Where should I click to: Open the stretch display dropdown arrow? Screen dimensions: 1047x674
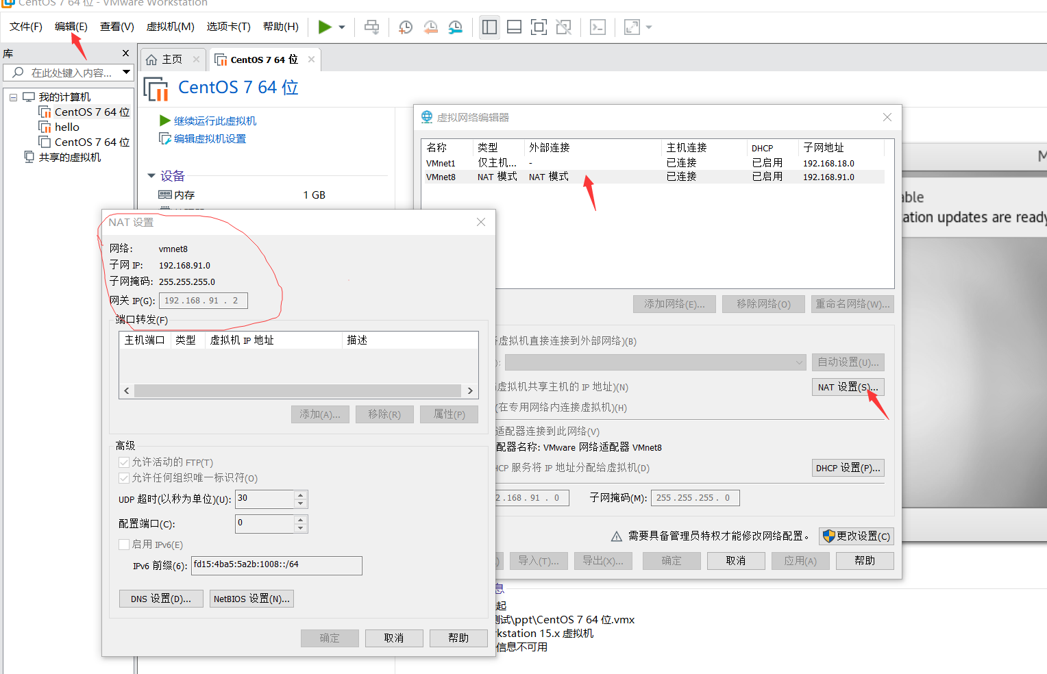click(649, 27)
